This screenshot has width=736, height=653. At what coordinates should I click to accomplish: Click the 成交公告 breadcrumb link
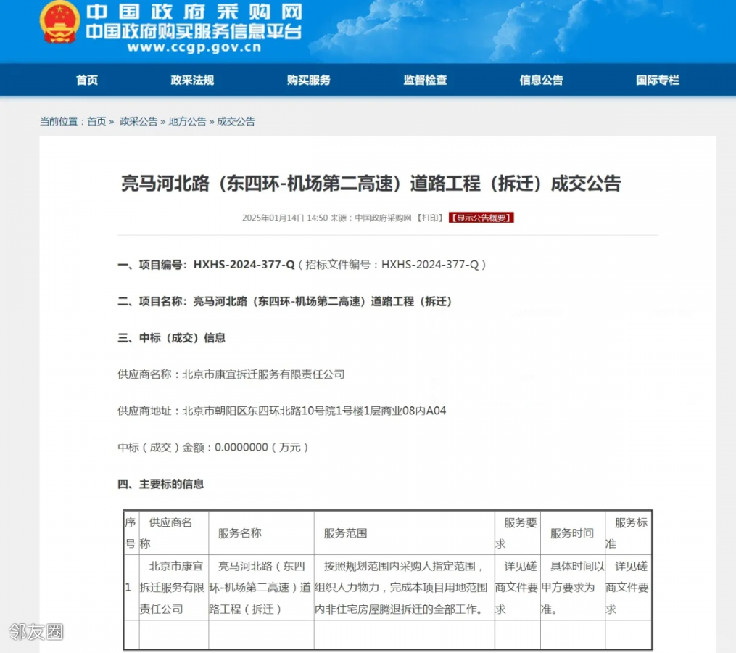click(236, 122)
